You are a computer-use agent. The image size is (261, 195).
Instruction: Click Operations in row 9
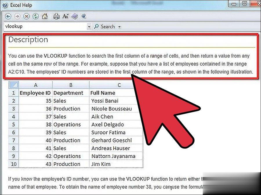(x=71, y=156)
